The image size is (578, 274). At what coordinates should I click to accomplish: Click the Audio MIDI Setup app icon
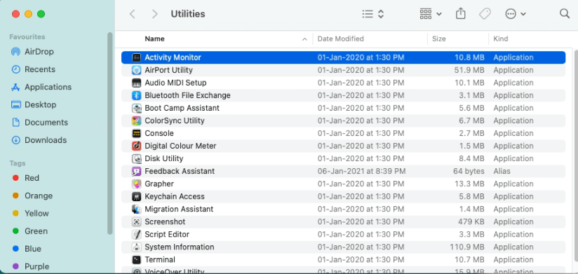[x=136, y=83]
